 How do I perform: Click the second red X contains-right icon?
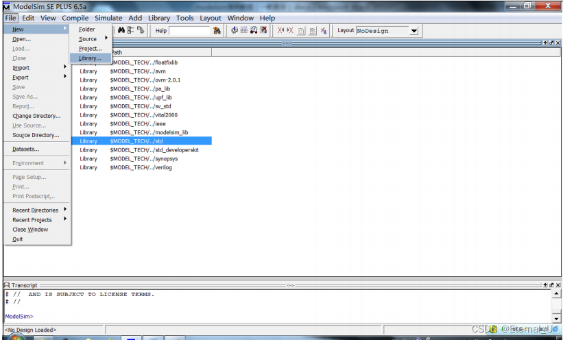pyautogui.click(x=290, y=31)
